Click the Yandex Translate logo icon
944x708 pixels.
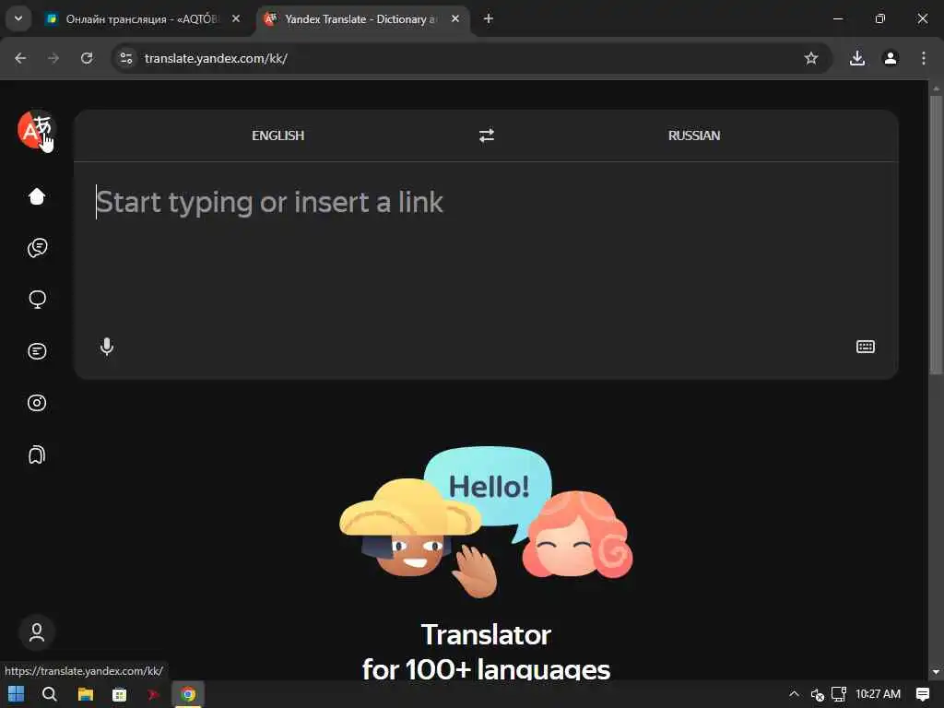pyautogui.click(x=36, y=129)
